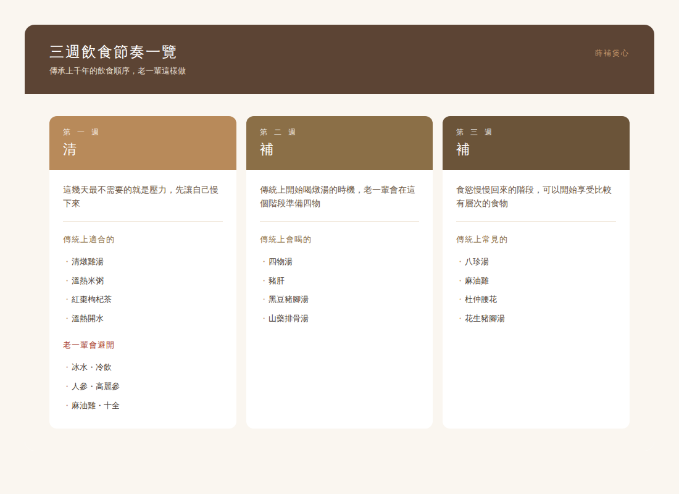The image size is (679, 494).
Task: Select list item 黑豆豬腳湯
Action: point(288,299)
